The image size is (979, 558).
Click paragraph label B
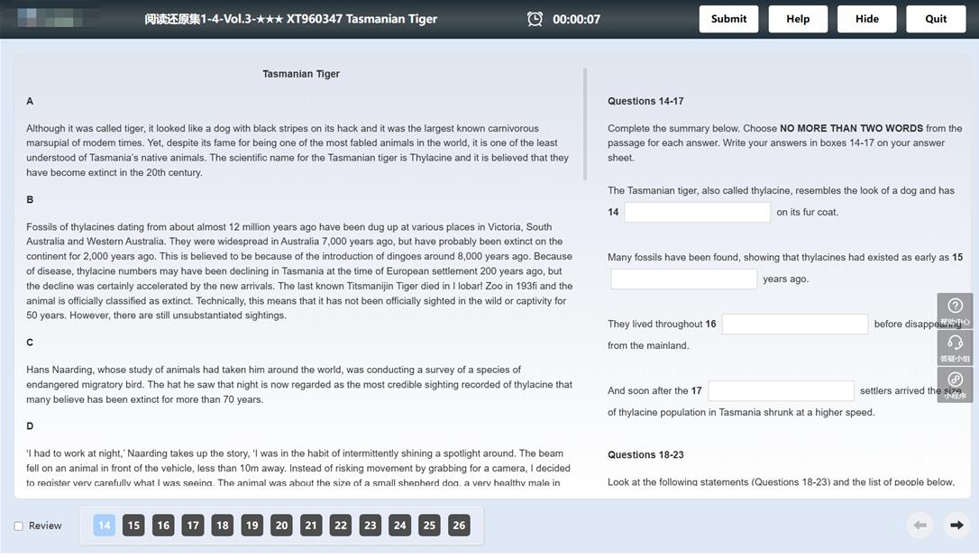click(x=30, y=200)
